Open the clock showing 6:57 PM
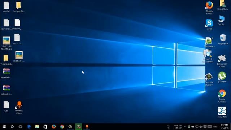This screenshot has width=231, height=130. (x=225, y=127)
